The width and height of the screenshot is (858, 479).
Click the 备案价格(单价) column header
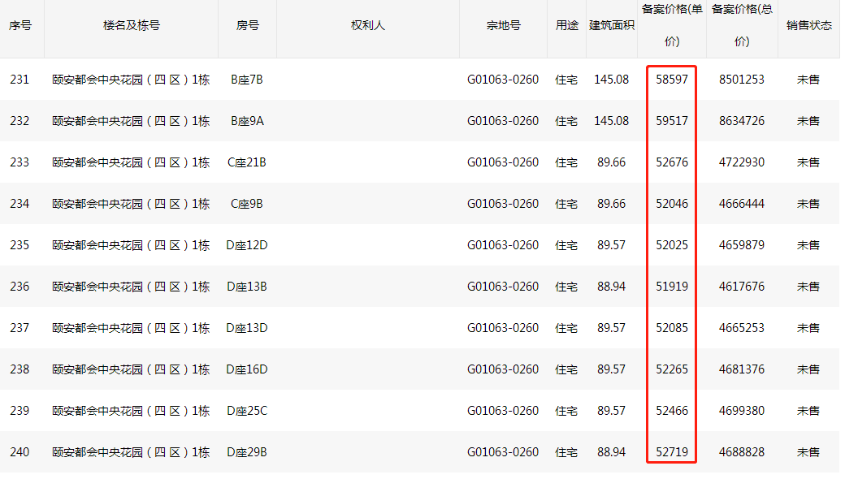pos(672,25)
